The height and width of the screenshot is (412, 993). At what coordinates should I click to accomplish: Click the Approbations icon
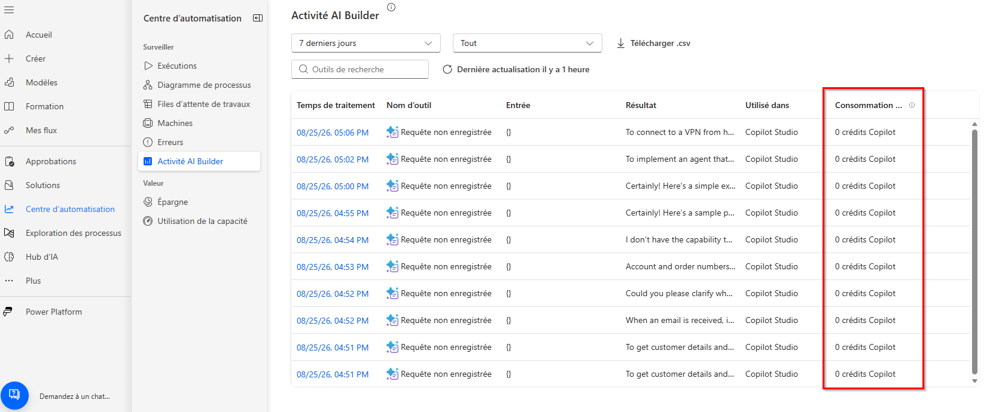coord(9,161)
